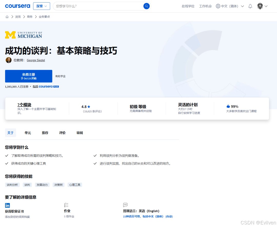The width and height of the screenshot is (277, 227).
Task: Click the blue search magnifier button
Action: 146,6
